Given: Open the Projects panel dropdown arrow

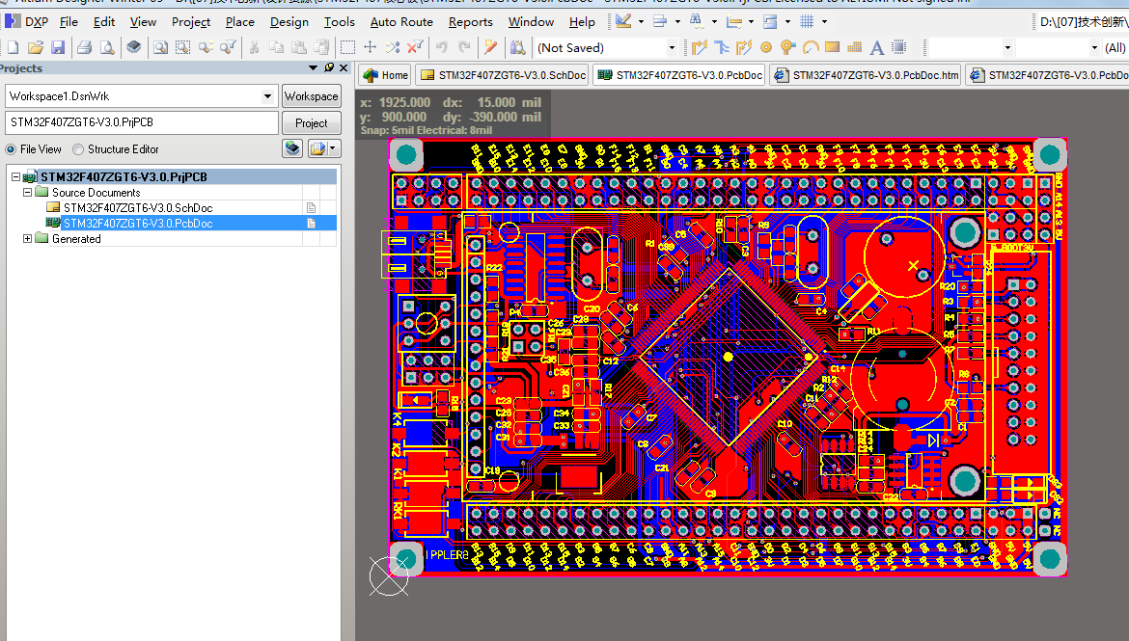Looking at the screenshot, I should (313, 67).
